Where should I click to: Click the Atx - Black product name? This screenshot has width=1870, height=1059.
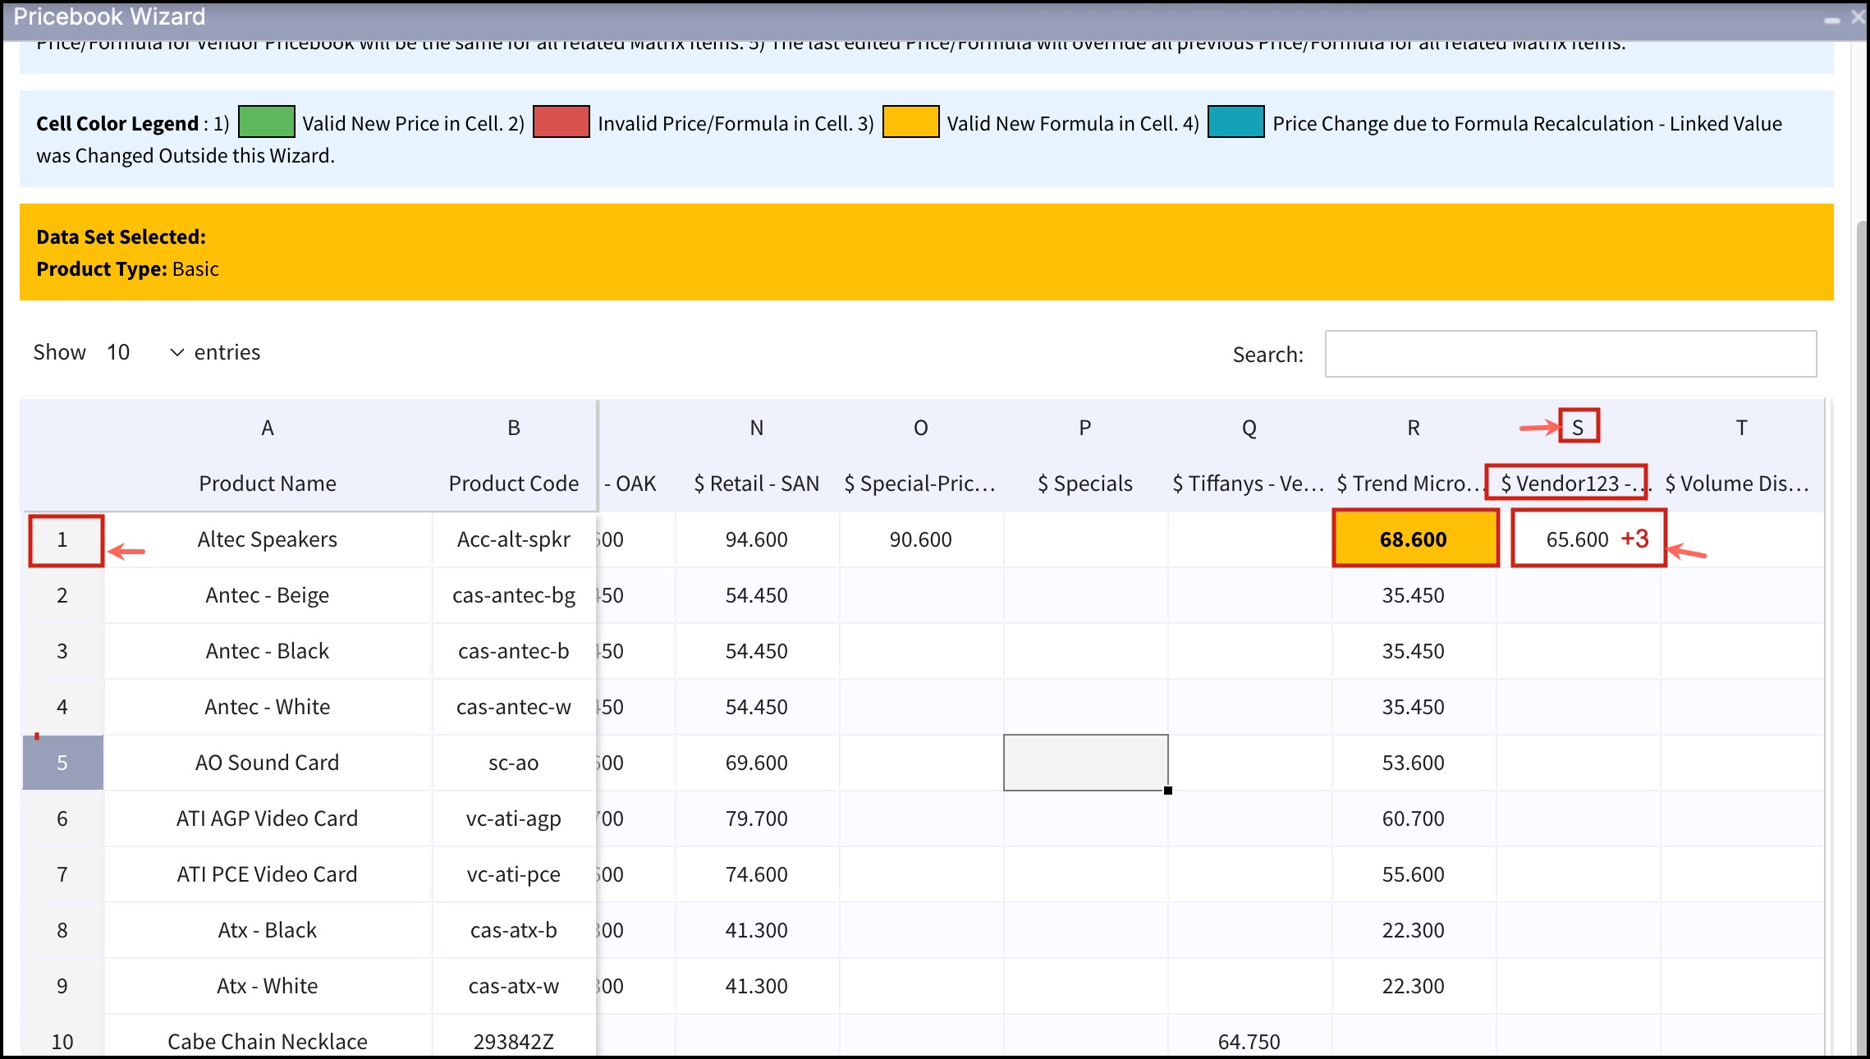[268, 931]
